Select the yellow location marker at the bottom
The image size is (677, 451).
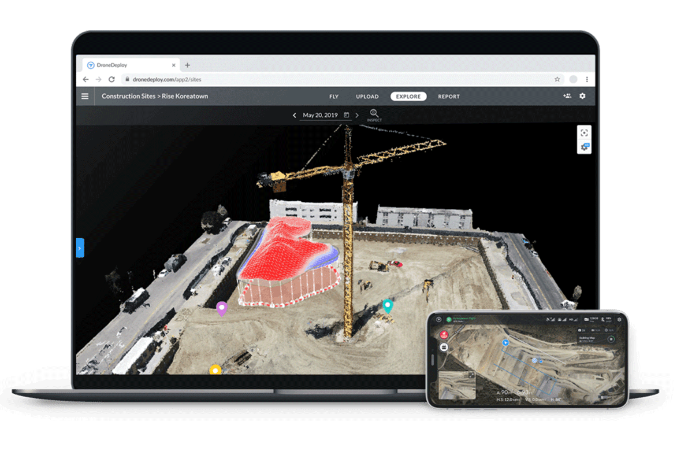point(215,370)
